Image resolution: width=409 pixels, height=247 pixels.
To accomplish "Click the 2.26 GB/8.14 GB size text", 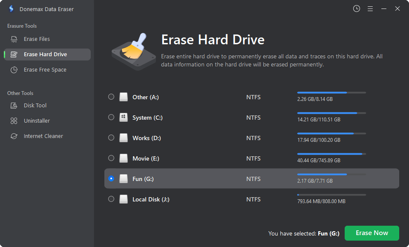I will [315, 99].
